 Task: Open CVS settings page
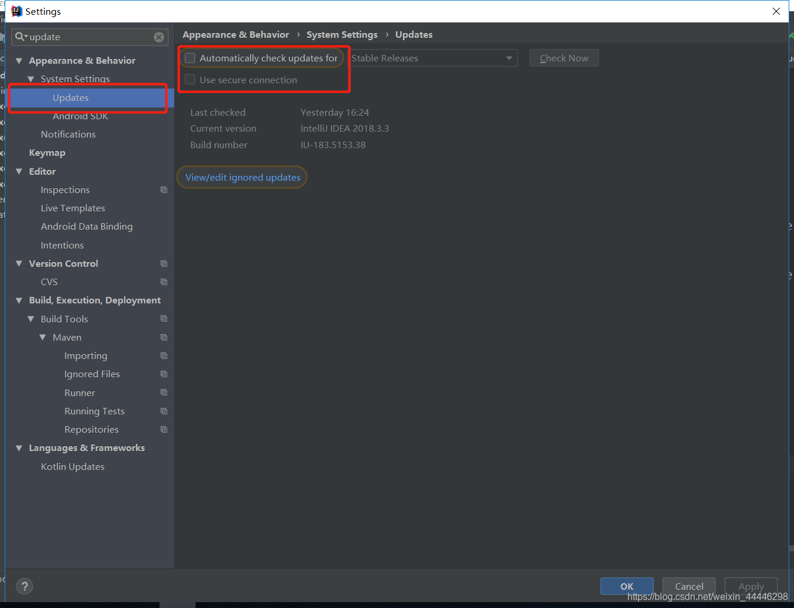tap(49, 282)
